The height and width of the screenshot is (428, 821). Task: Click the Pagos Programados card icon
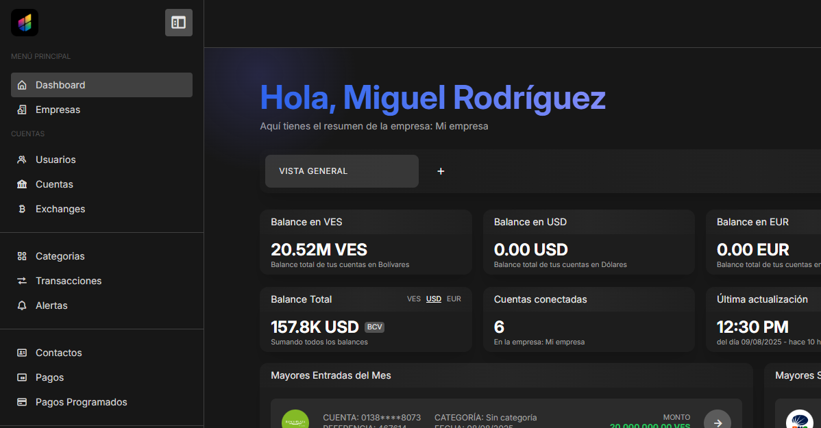(x=22, y=402)
